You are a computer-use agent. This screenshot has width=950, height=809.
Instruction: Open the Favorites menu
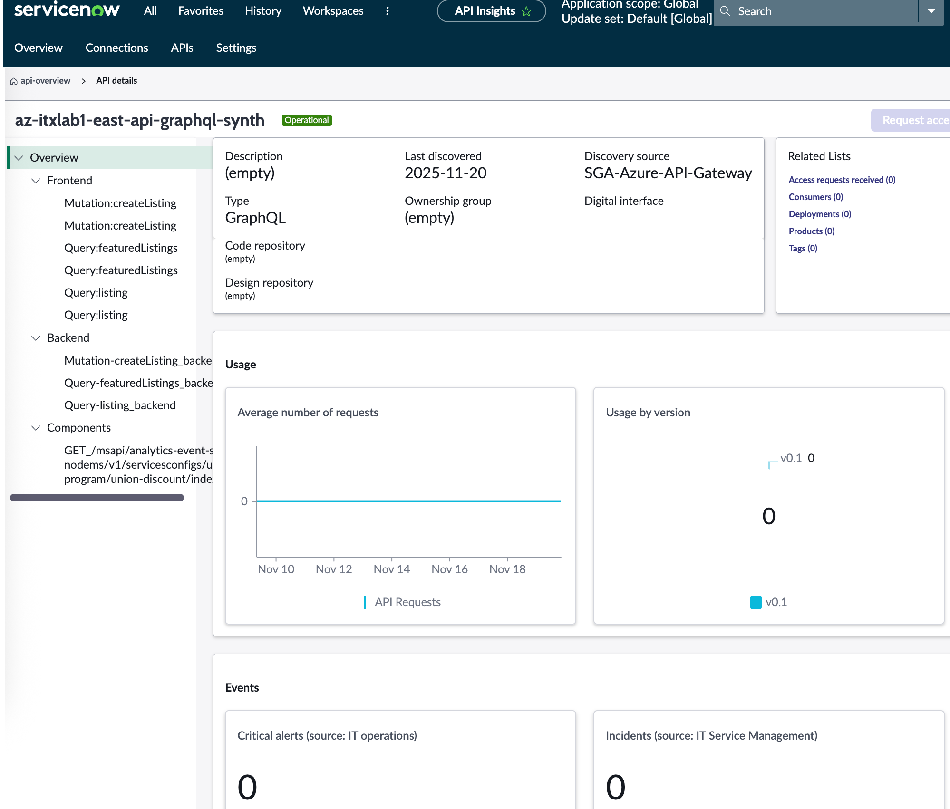pos(201,11)
